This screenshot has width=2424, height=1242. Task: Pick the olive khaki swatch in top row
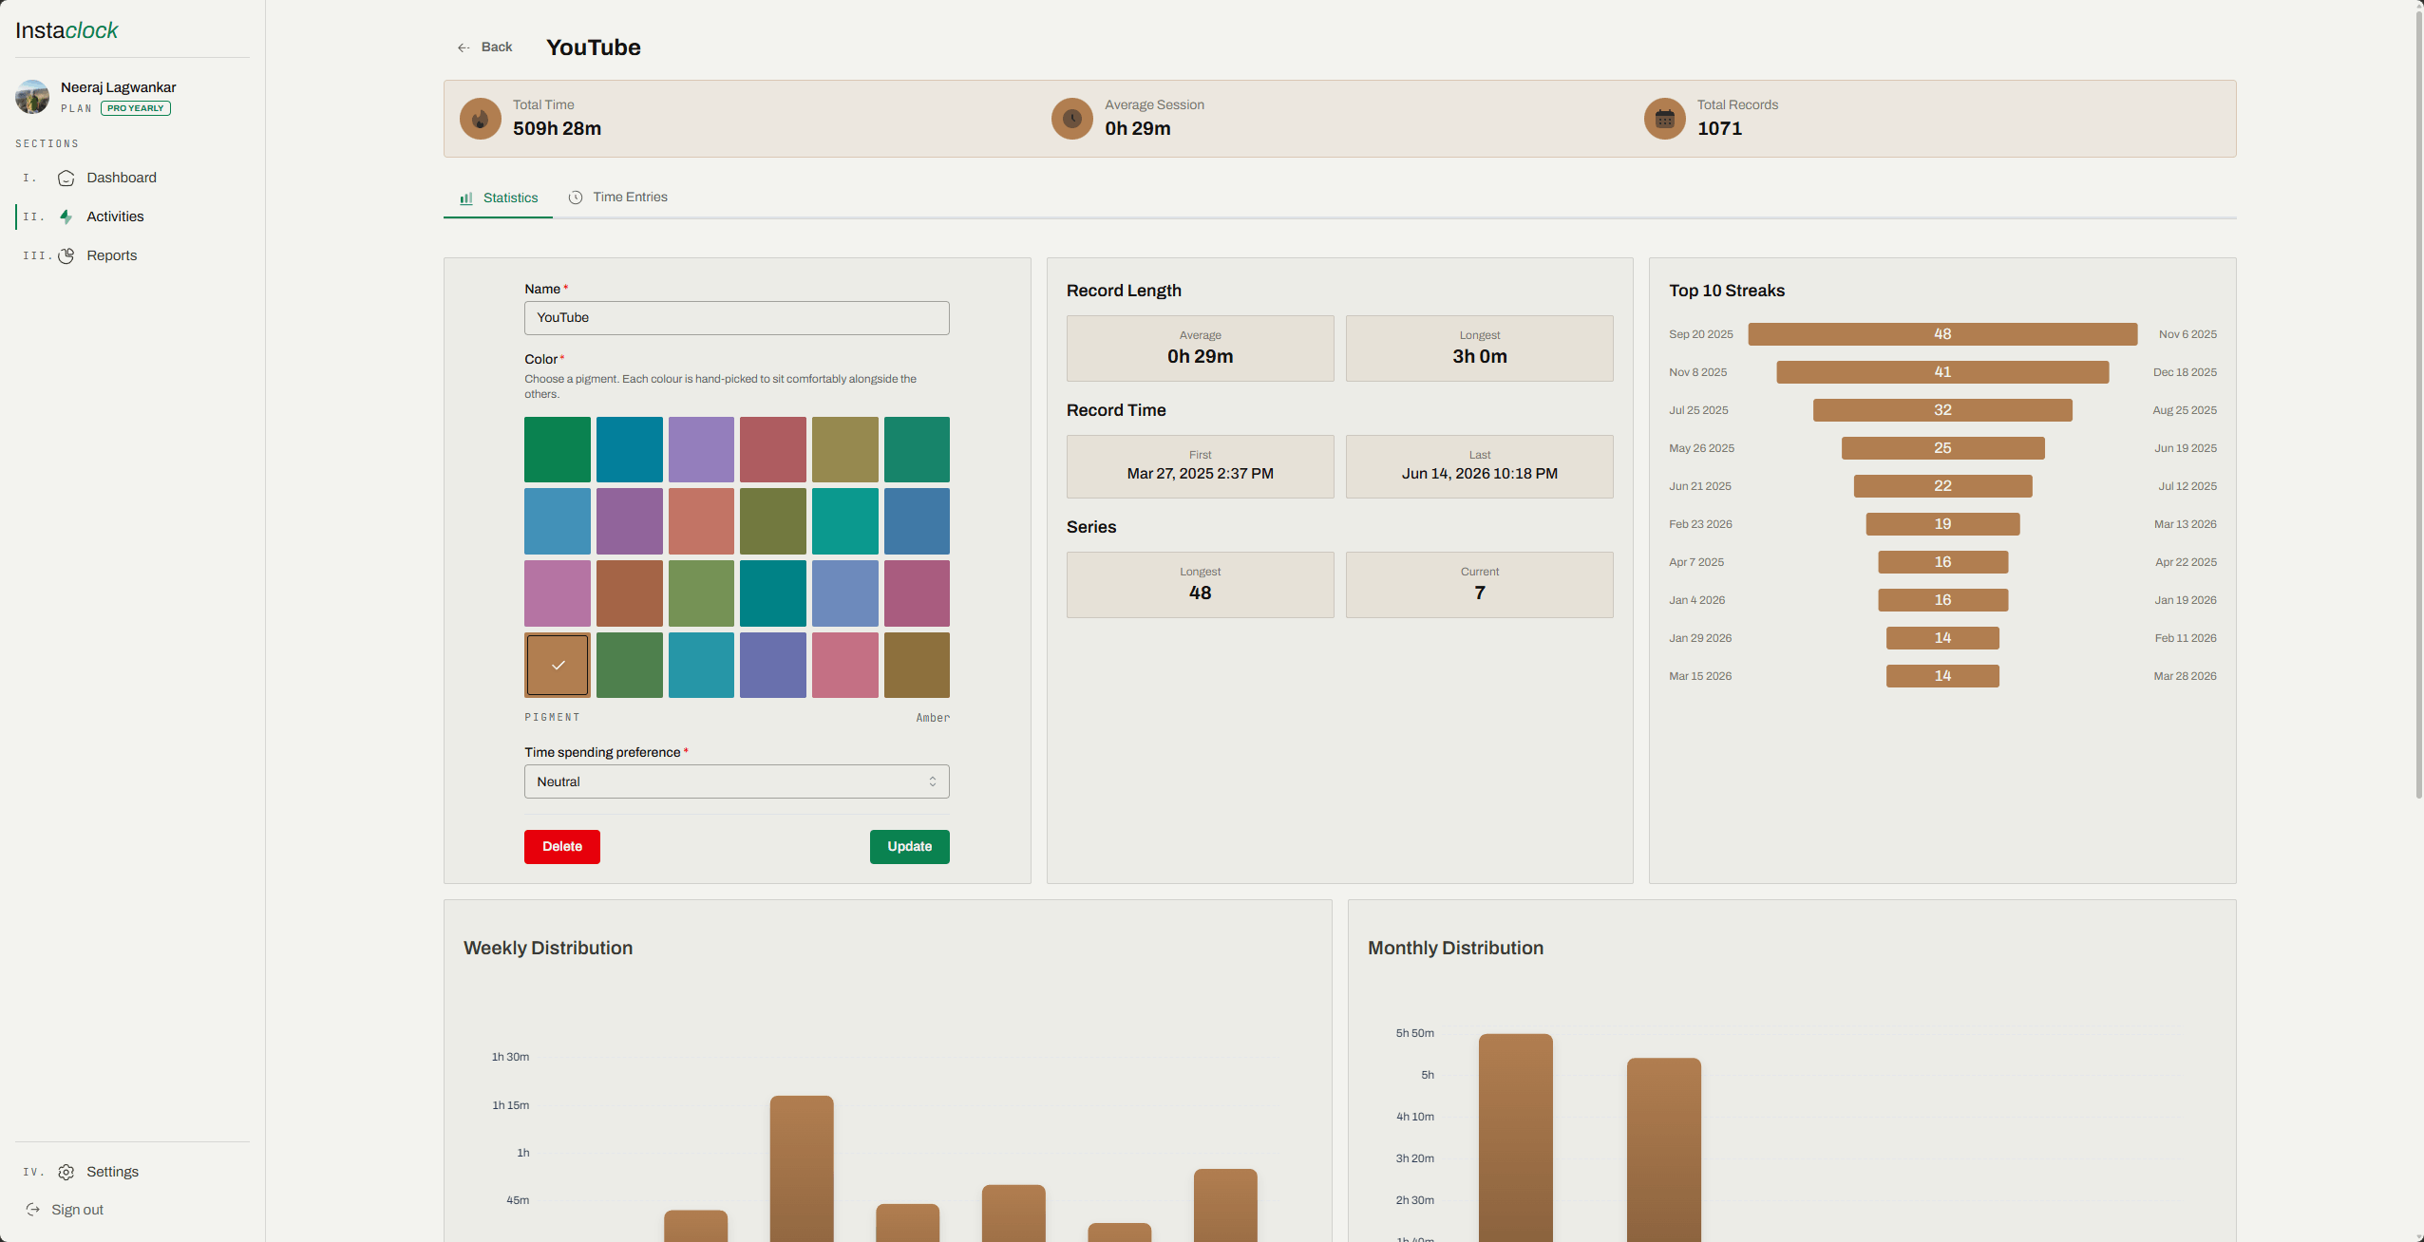845,450
